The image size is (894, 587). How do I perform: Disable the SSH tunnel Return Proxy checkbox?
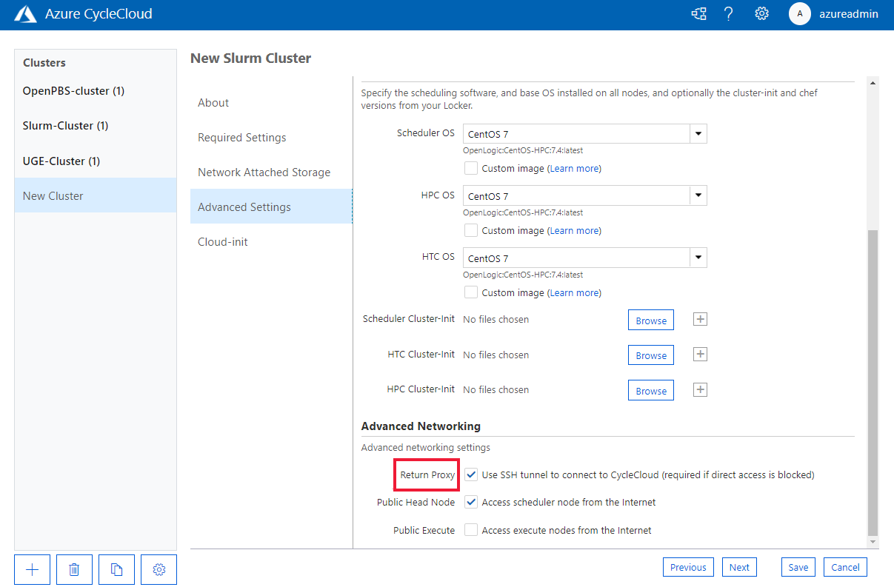point(471,474)
